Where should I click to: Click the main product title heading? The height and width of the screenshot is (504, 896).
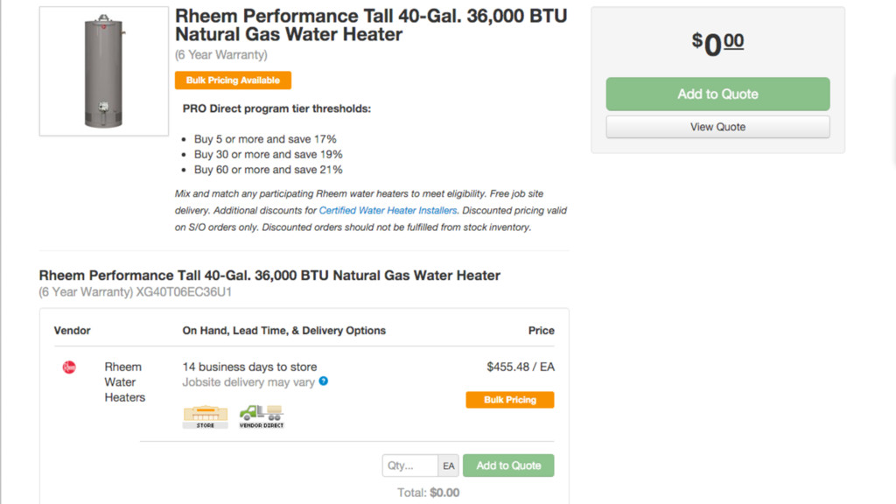tap(371, 25)
